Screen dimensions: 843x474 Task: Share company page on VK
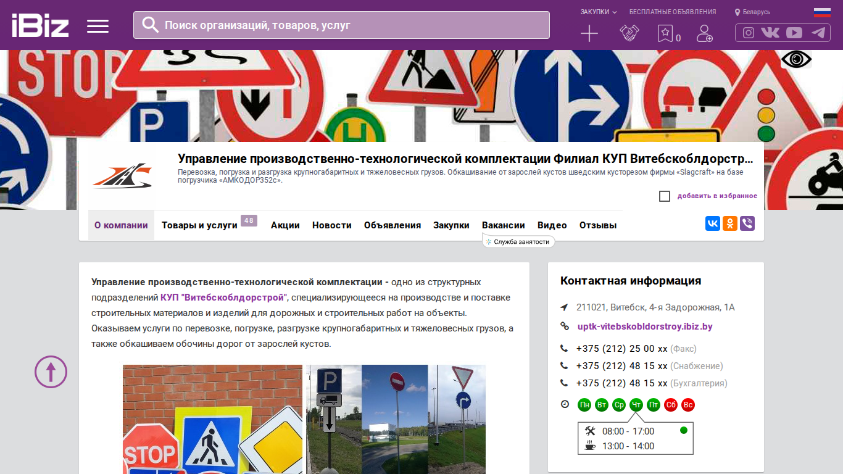[x=713, y=223]
